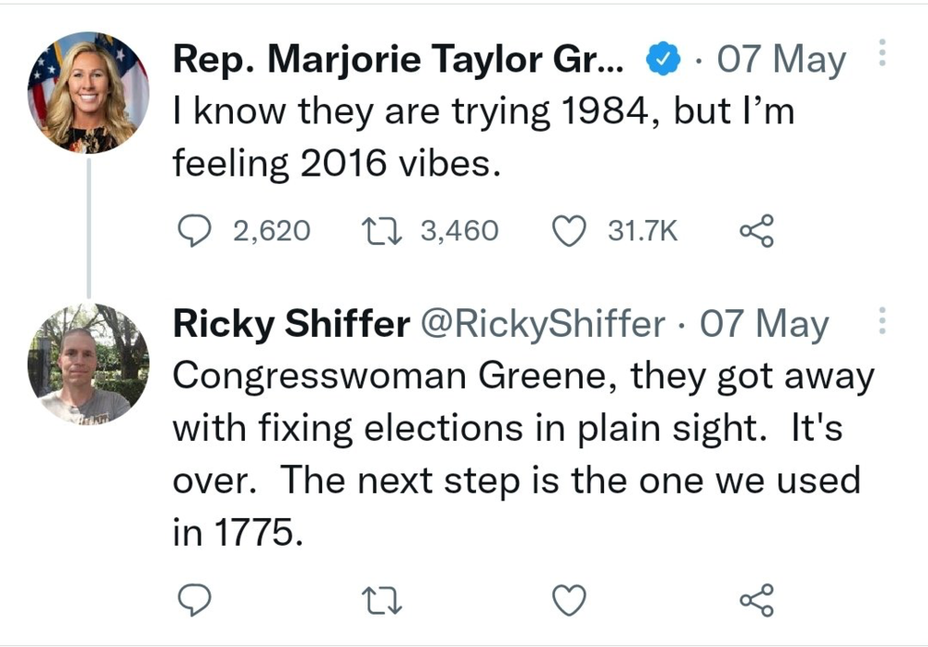Share Ricky Shiffer's reply tweet
928x647 pixels.
click(x=755, y=602)
